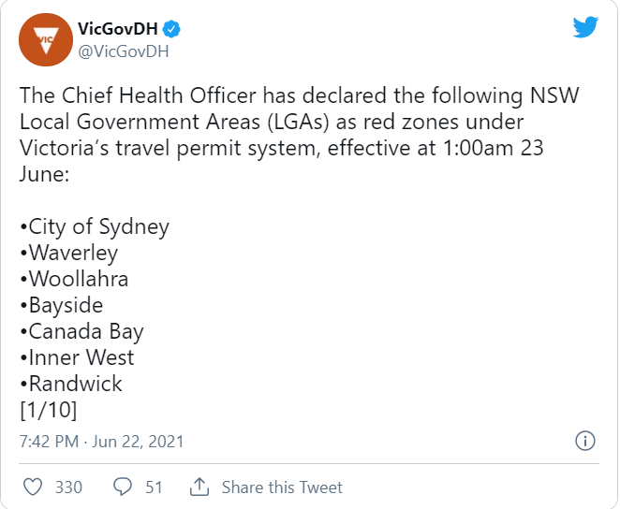620x509 pixels.
Task: Click Share this Tweet
Action: coord(282,487)
